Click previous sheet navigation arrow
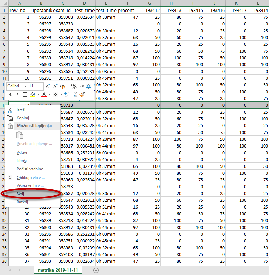Image resolution: width=269 pixels, height=275 pixels. 10,270
